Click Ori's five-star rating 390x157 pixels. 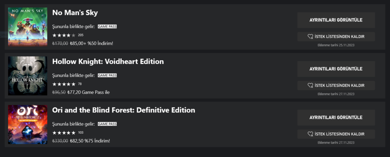point(64,133)
